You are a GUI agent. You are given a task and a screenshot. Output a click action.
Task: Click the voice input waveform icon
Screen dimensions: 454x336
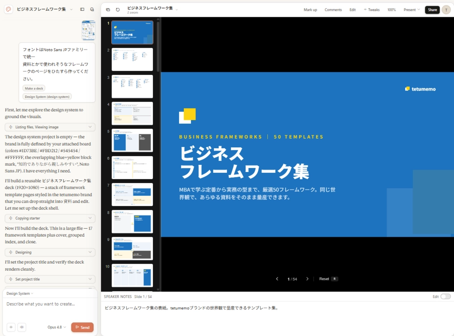22,327
